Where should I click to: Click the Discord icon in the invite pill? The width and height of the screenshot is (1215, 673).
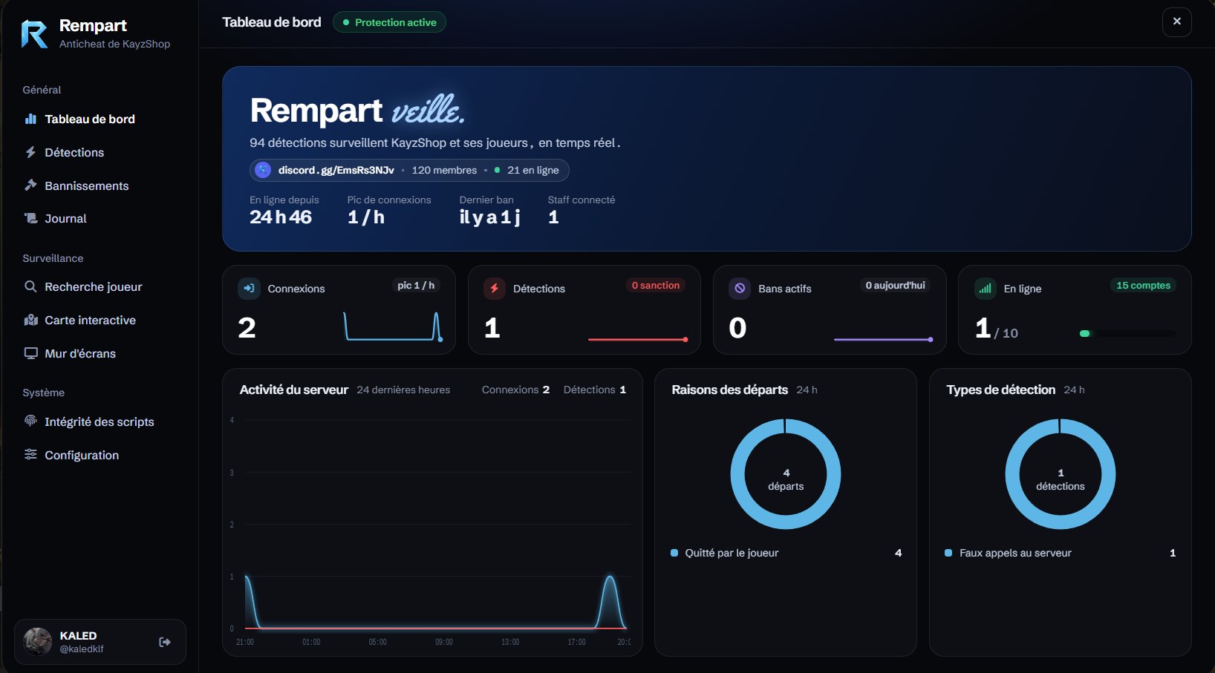pos(263,170)
